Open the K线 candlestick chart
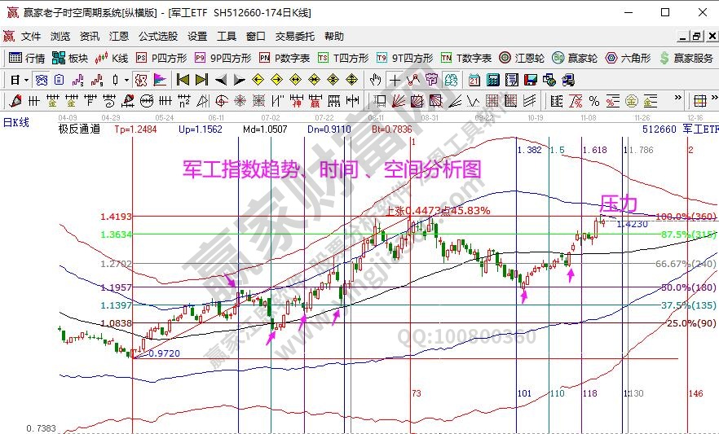 112,58
